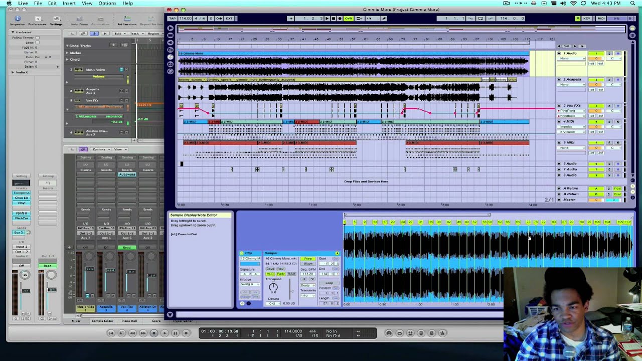Click the Link chain icon in Logic Arrange

tap(83, 34)
